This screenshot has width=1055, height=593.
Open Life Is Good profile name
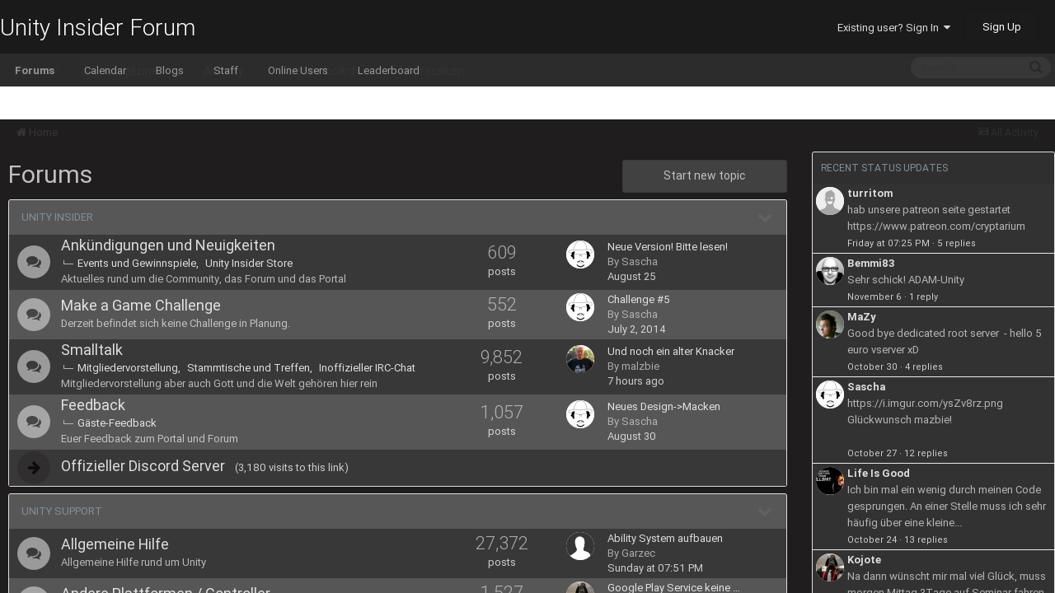pos(879,474)
